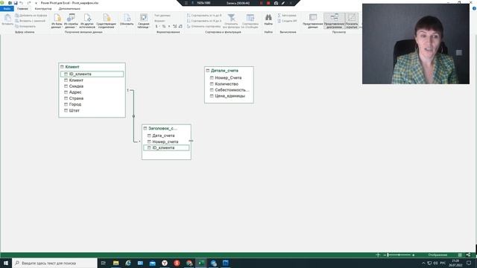Open the Файл tab
This screenshot has height=268, width=477.
(7, 9)
